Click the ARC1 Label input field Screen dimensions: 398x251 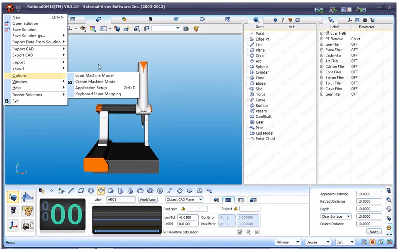tap(121, 200)
